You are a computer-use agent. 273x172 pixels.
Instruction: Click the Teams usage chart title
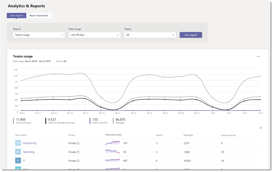23,56
